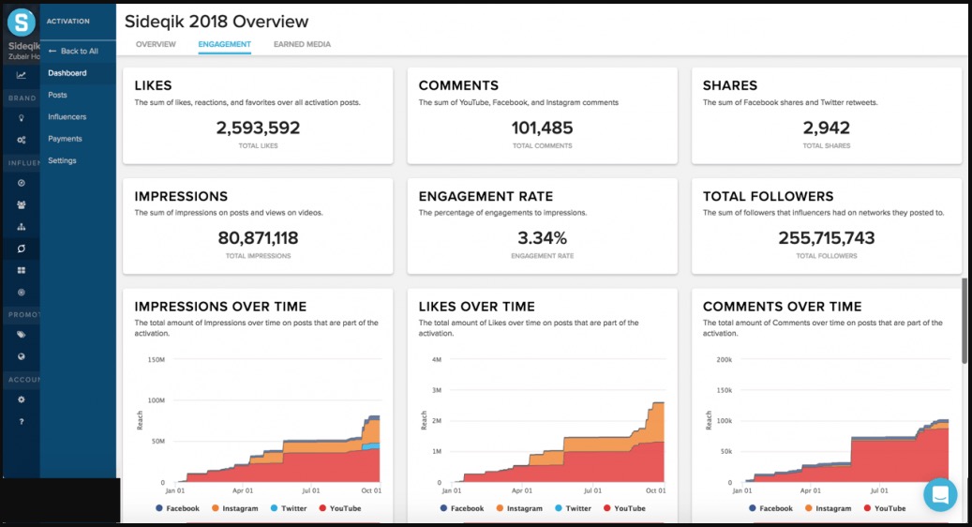
Task: Click the TOTAL FOLLOWERS card heading
Action: (768, 197)
